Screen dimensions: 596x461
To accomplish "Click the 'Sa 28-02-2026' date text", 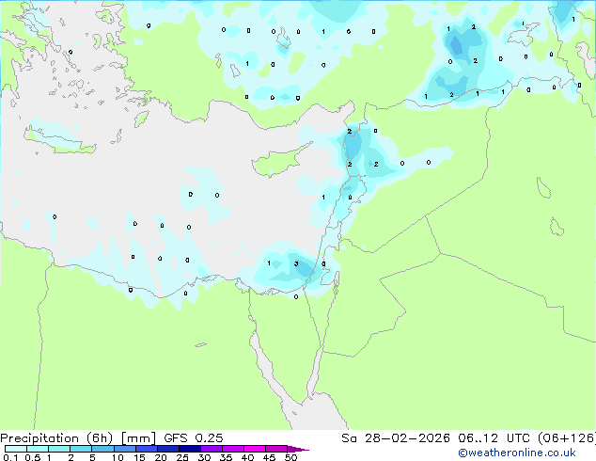I will click(x=396, y=438).
